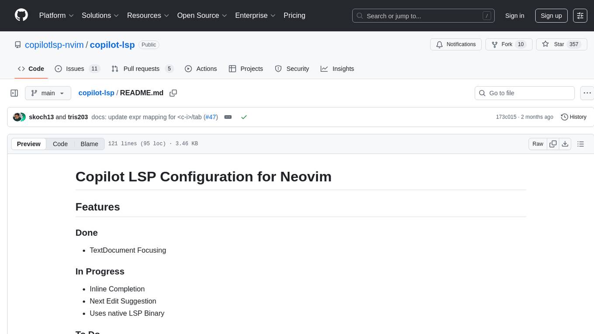This screenshot has width=594, height=334.
Task: Select the Preview view toggle
Action: tap(29, 144)
